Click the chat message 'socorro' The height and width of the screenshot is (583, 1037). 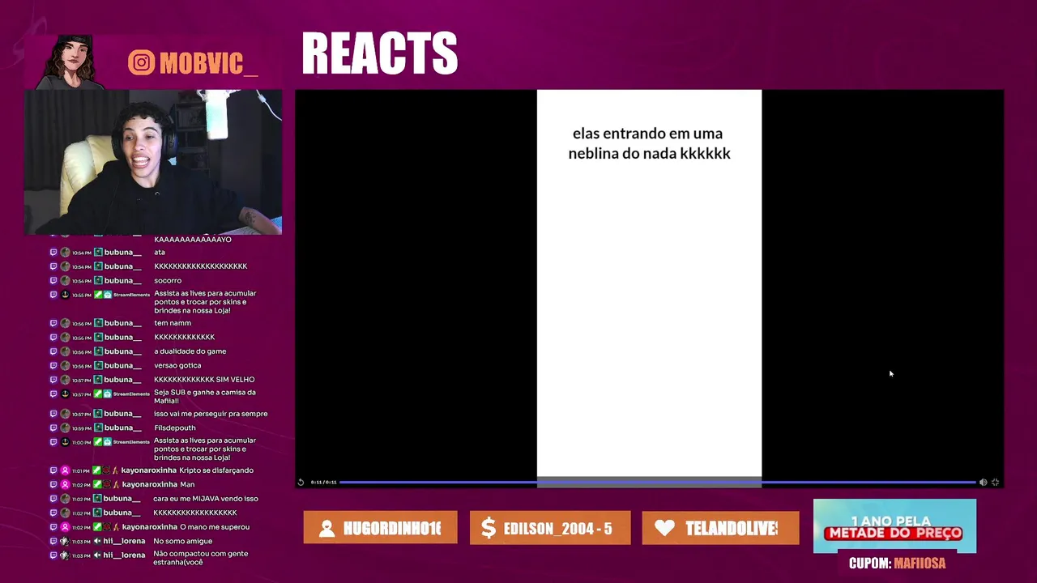click(168, 281)
